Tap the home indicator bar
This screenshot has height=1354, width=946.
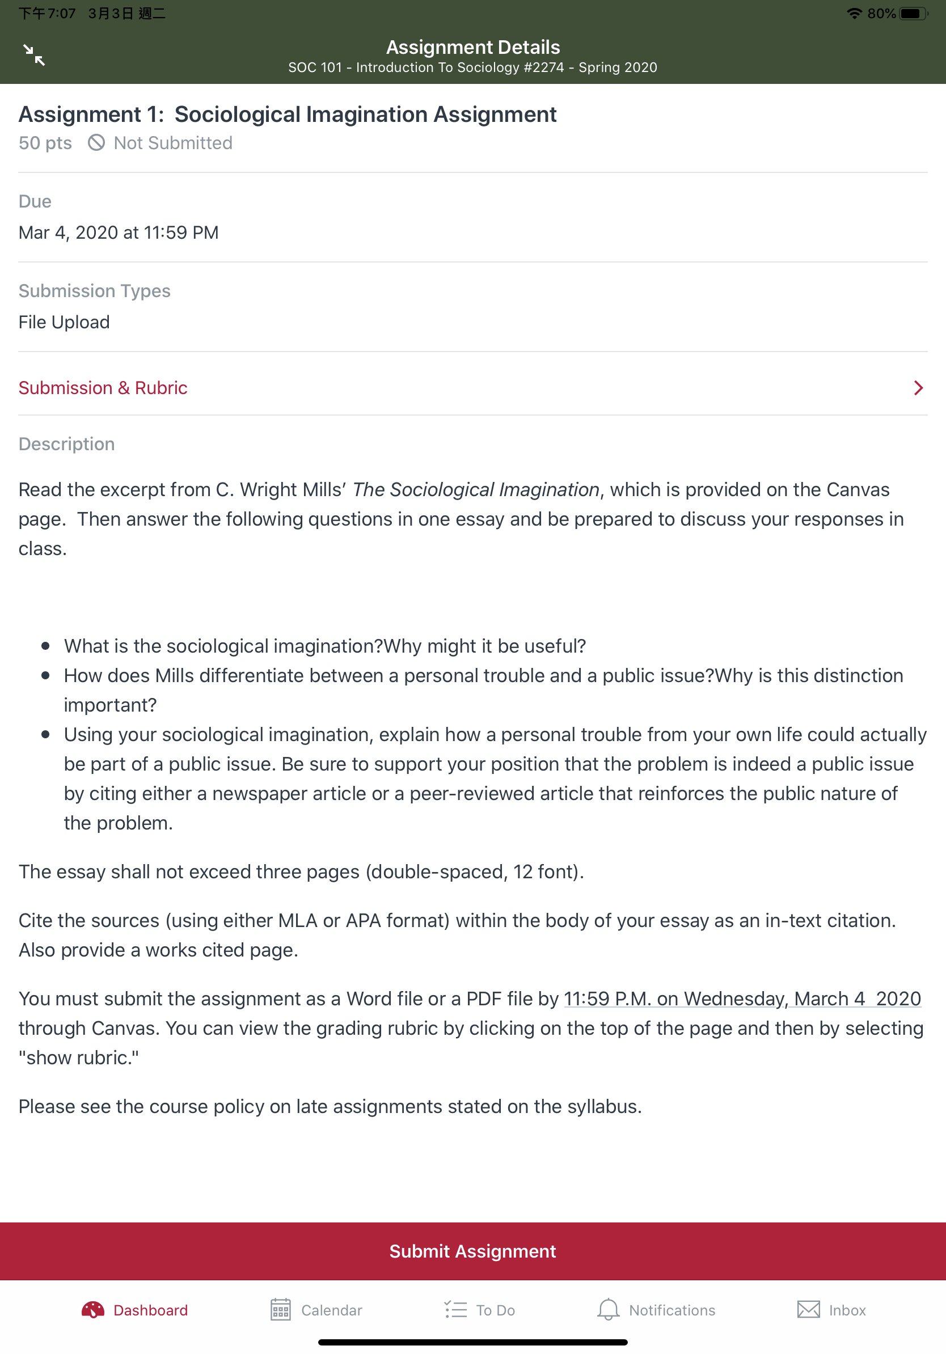(473, 1342)
